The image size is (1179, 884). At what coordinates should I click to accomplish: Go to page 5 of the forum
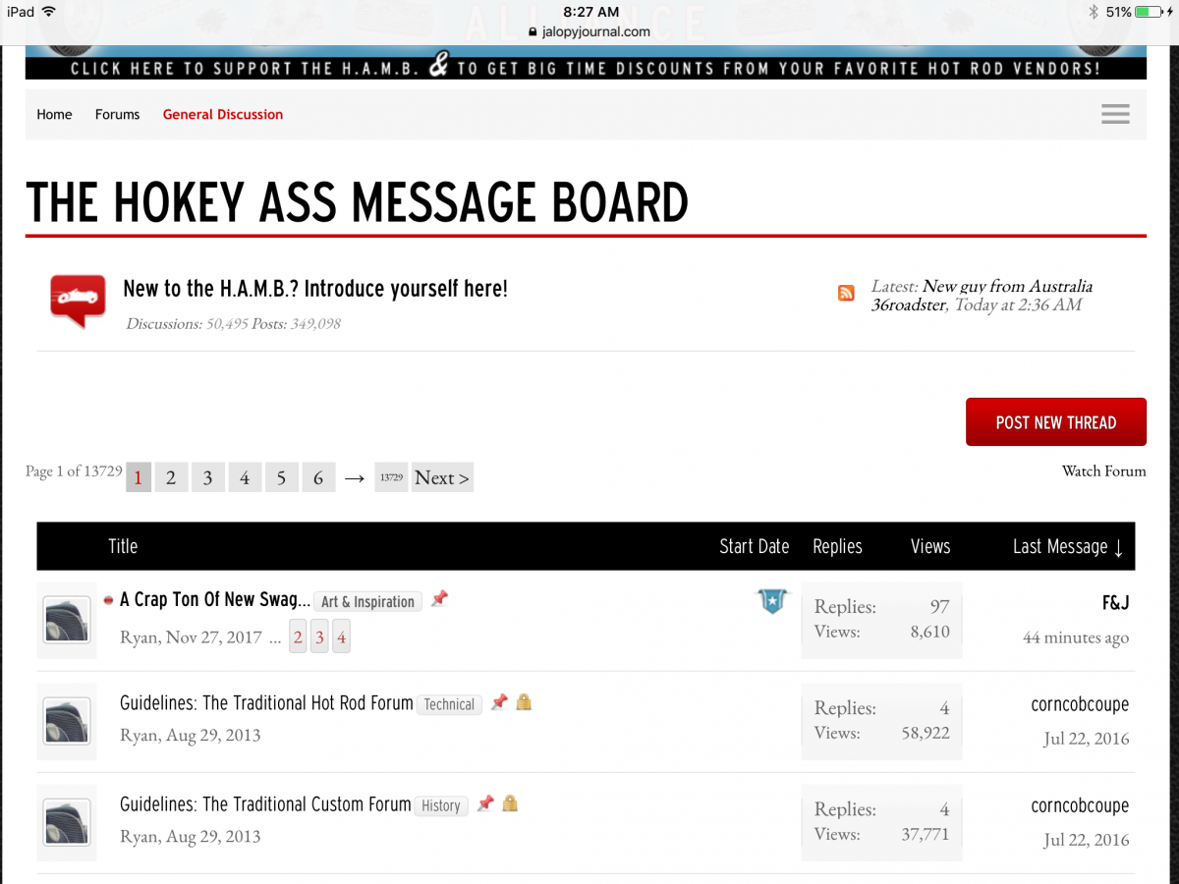(281, 477)
